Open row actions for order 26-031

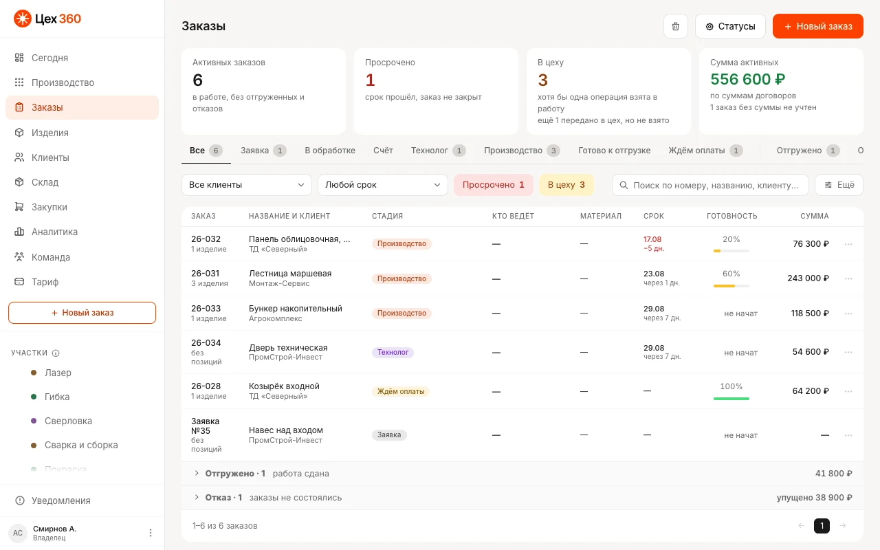(848, 278)
